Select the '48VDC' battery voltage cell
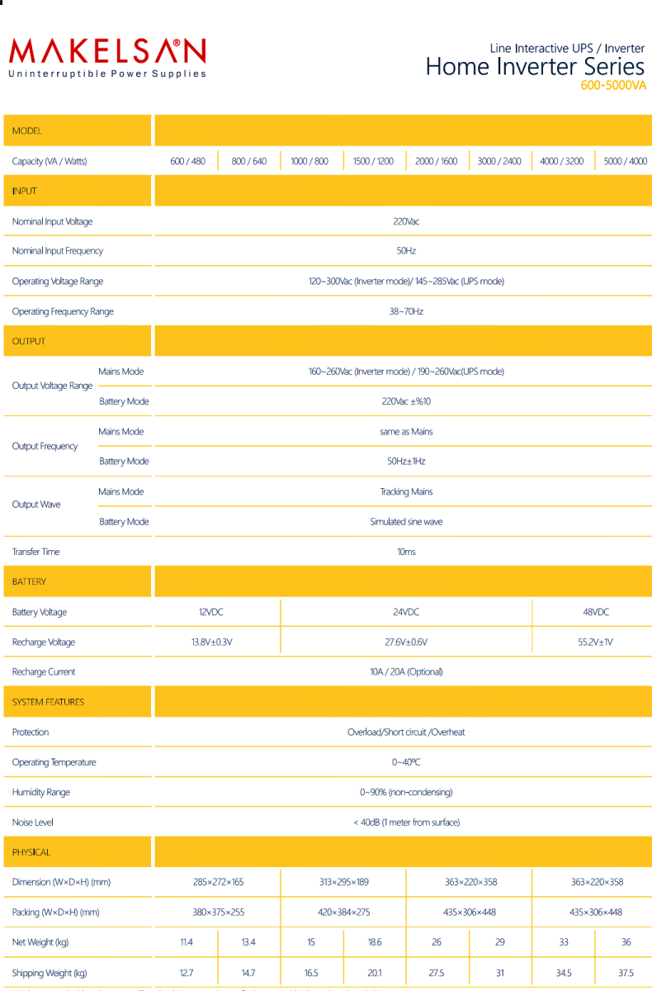This screenshot has width=652, height=991. click(596, 612)
